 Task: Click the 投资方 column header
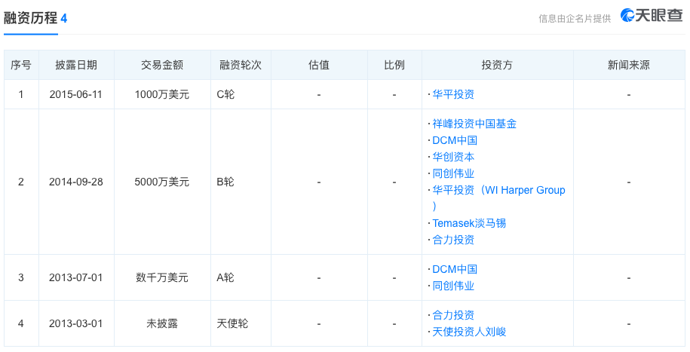click(x=497, y=65)
